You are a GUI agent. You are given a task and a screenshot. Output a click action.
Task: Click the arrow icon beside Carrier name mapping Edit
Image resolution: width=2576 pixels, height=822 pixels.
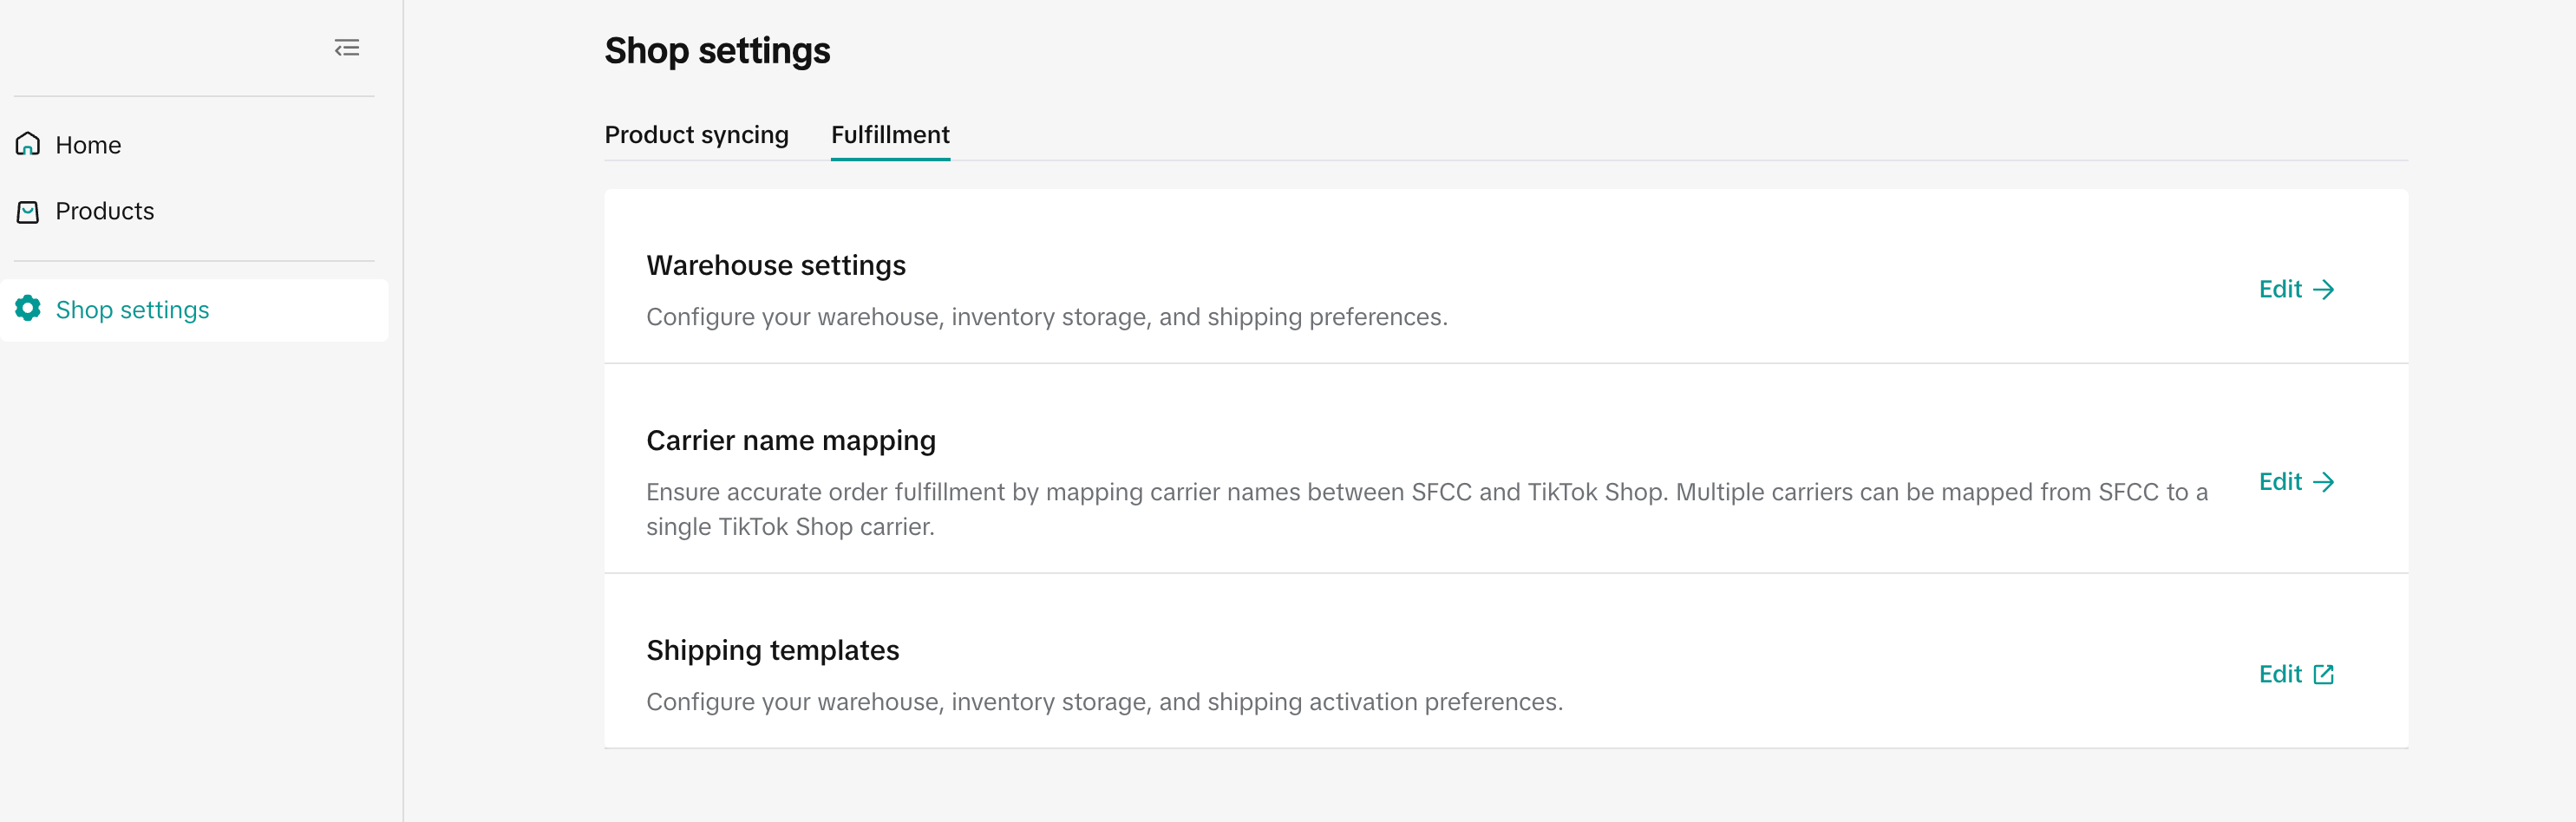click(2324, 482)
